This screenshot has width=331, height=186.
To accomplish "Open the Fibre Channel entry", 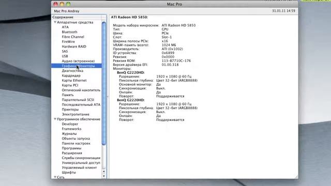I will (73, 37).
